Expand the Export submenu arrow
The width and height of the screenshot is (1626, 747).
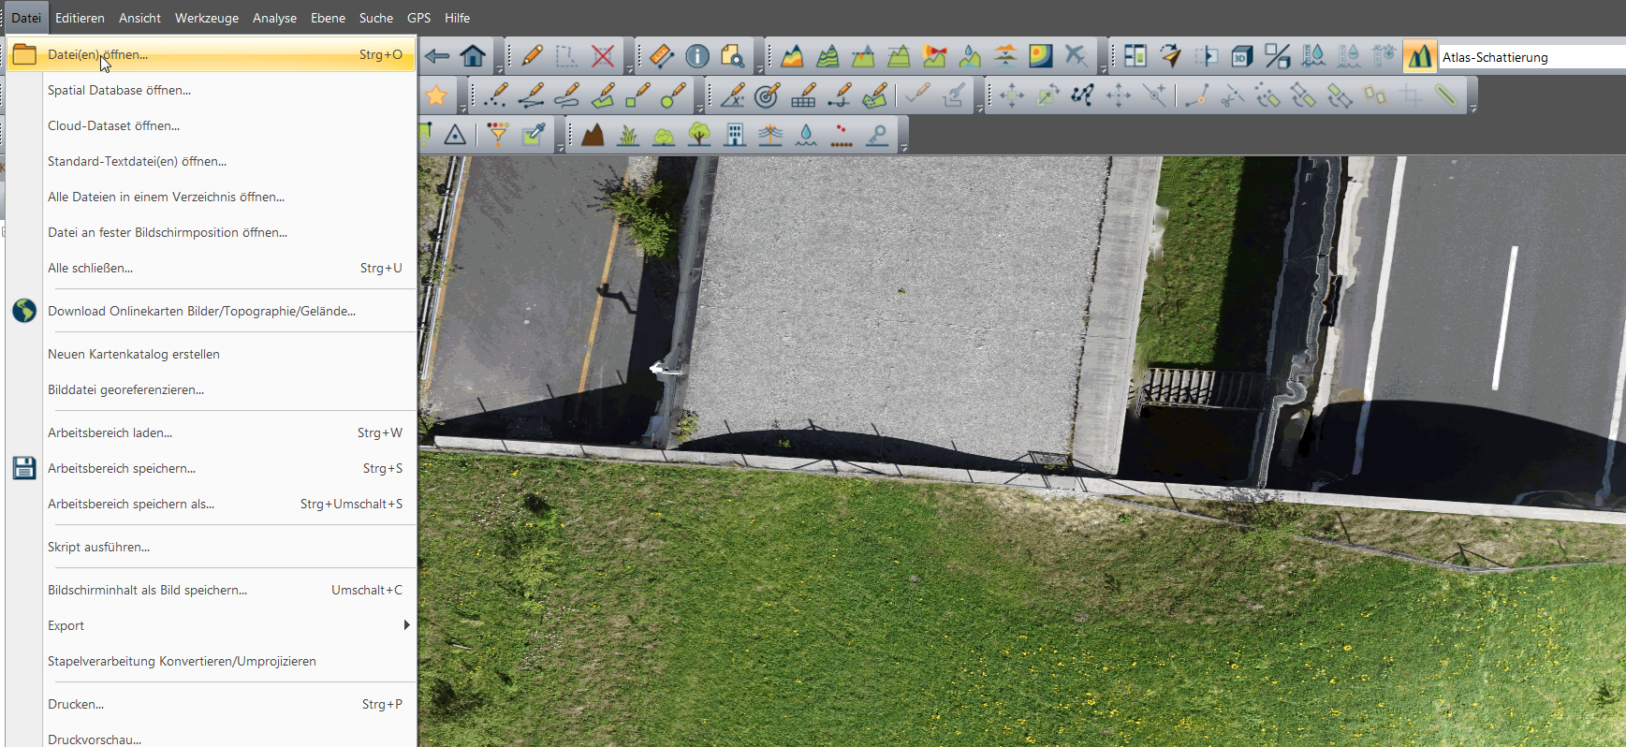pos(406,625)
